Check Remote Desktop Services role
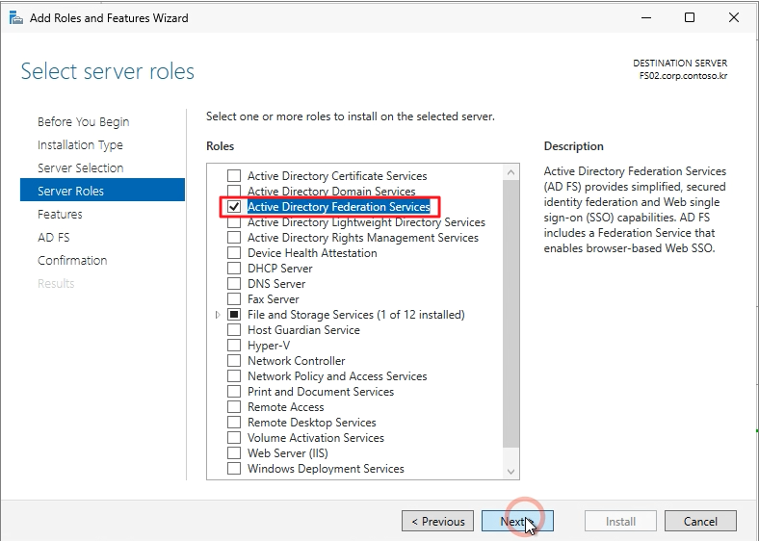Screen dimensions: 759x541 pyautogui.click(x=234, y=423)
